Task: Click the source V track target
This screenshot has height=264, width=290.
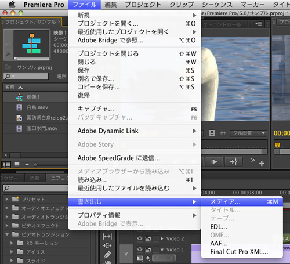Action: pos(126,254)
